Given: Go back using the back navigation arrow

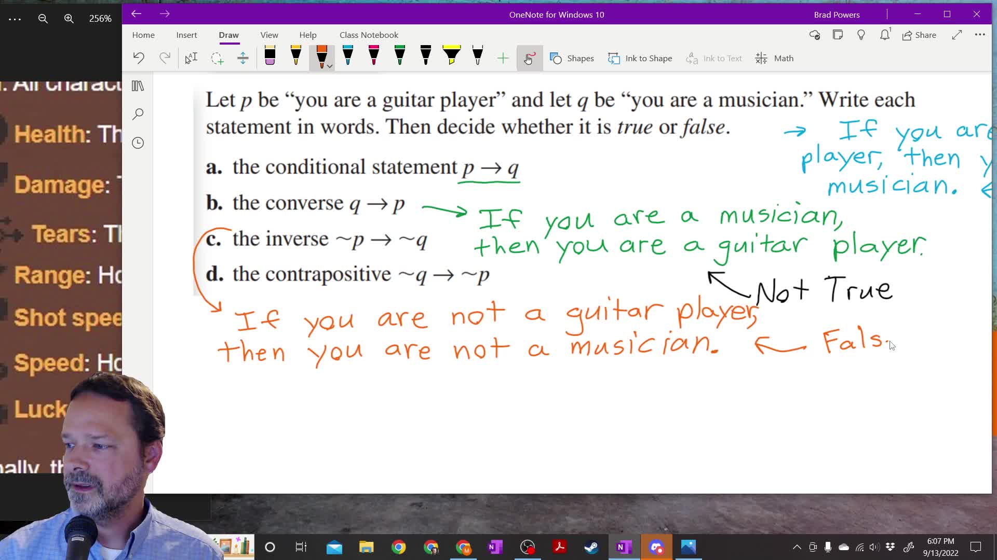Looking at the screenshot, I should point(136,14).
